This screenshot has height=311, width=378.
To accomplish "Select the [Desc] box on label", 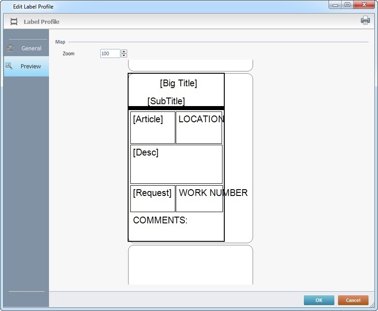I will pyautogui.click(x=176, y=164).
